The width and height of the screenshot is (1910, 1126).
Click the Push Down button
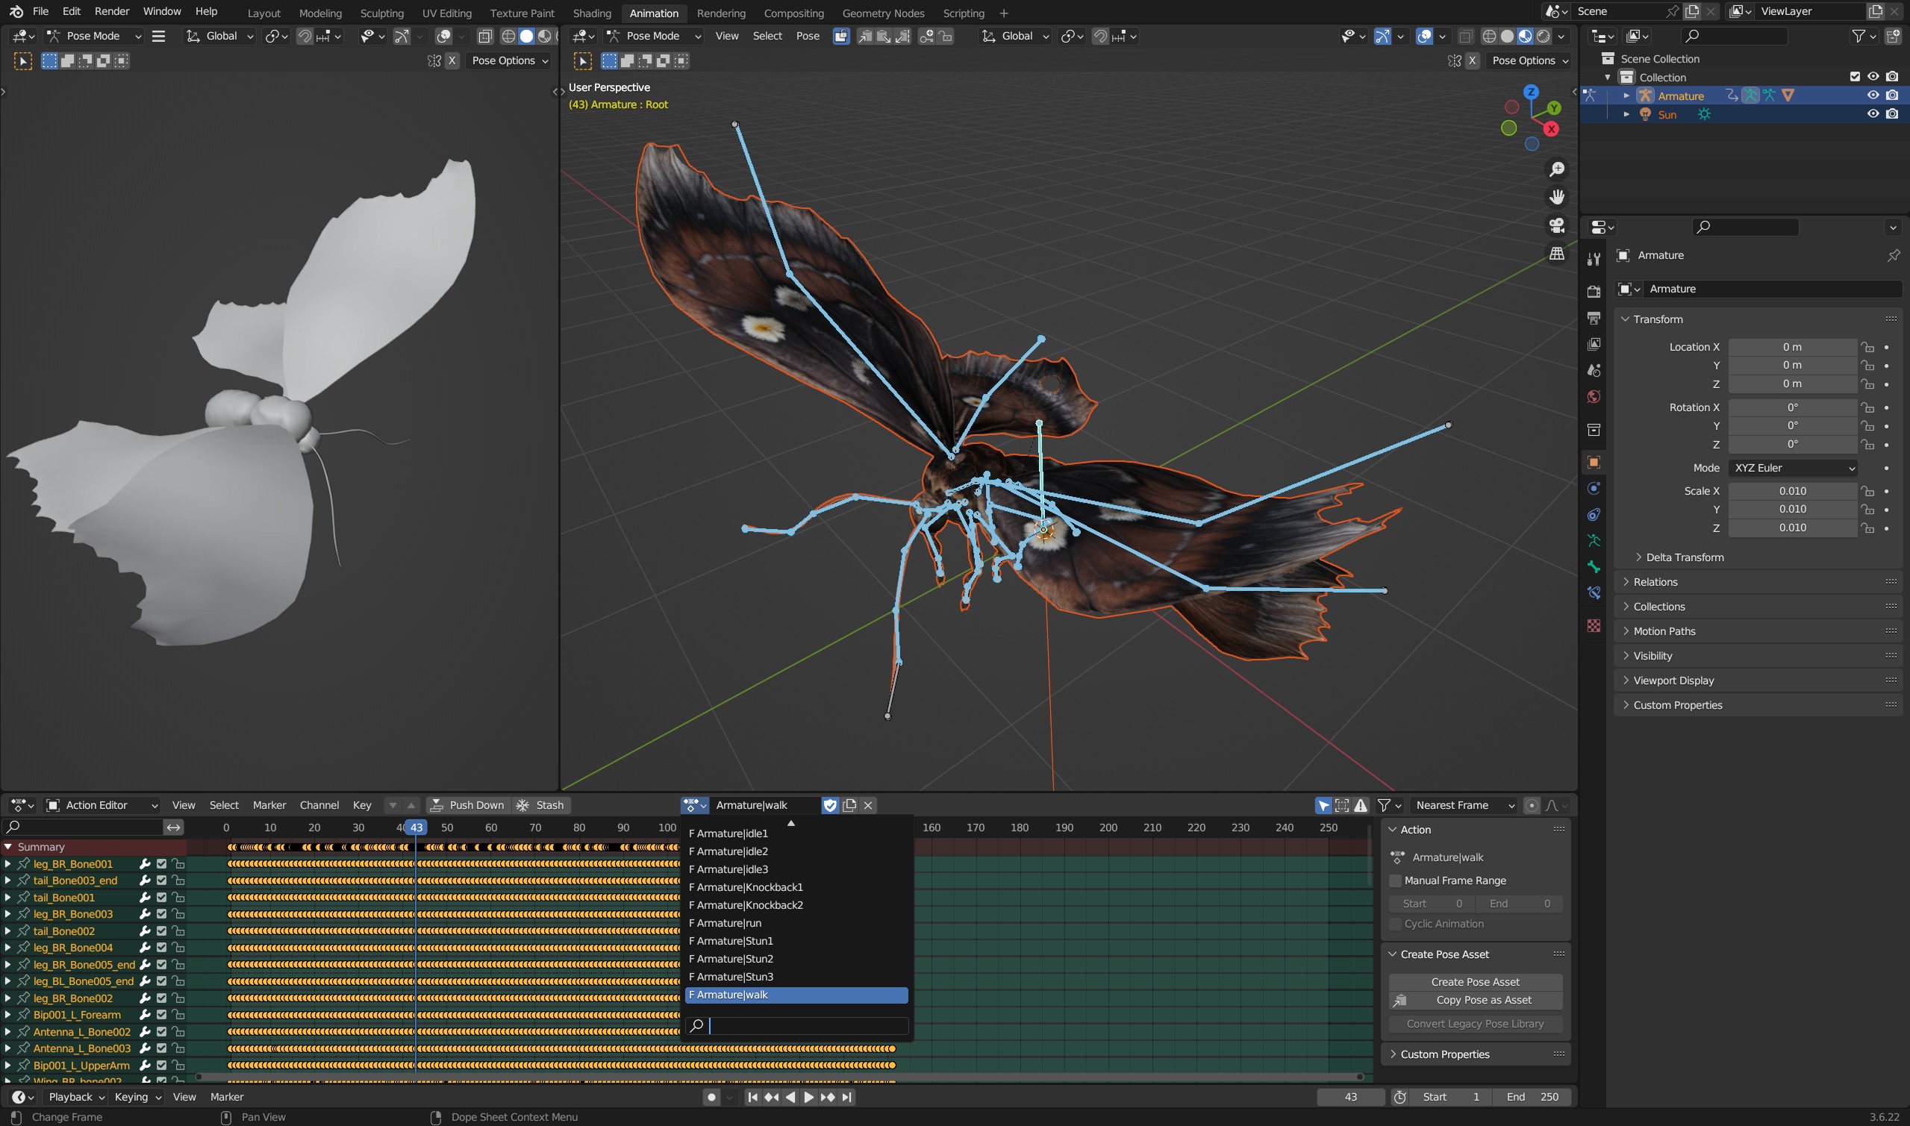click(x=467, y=805)
